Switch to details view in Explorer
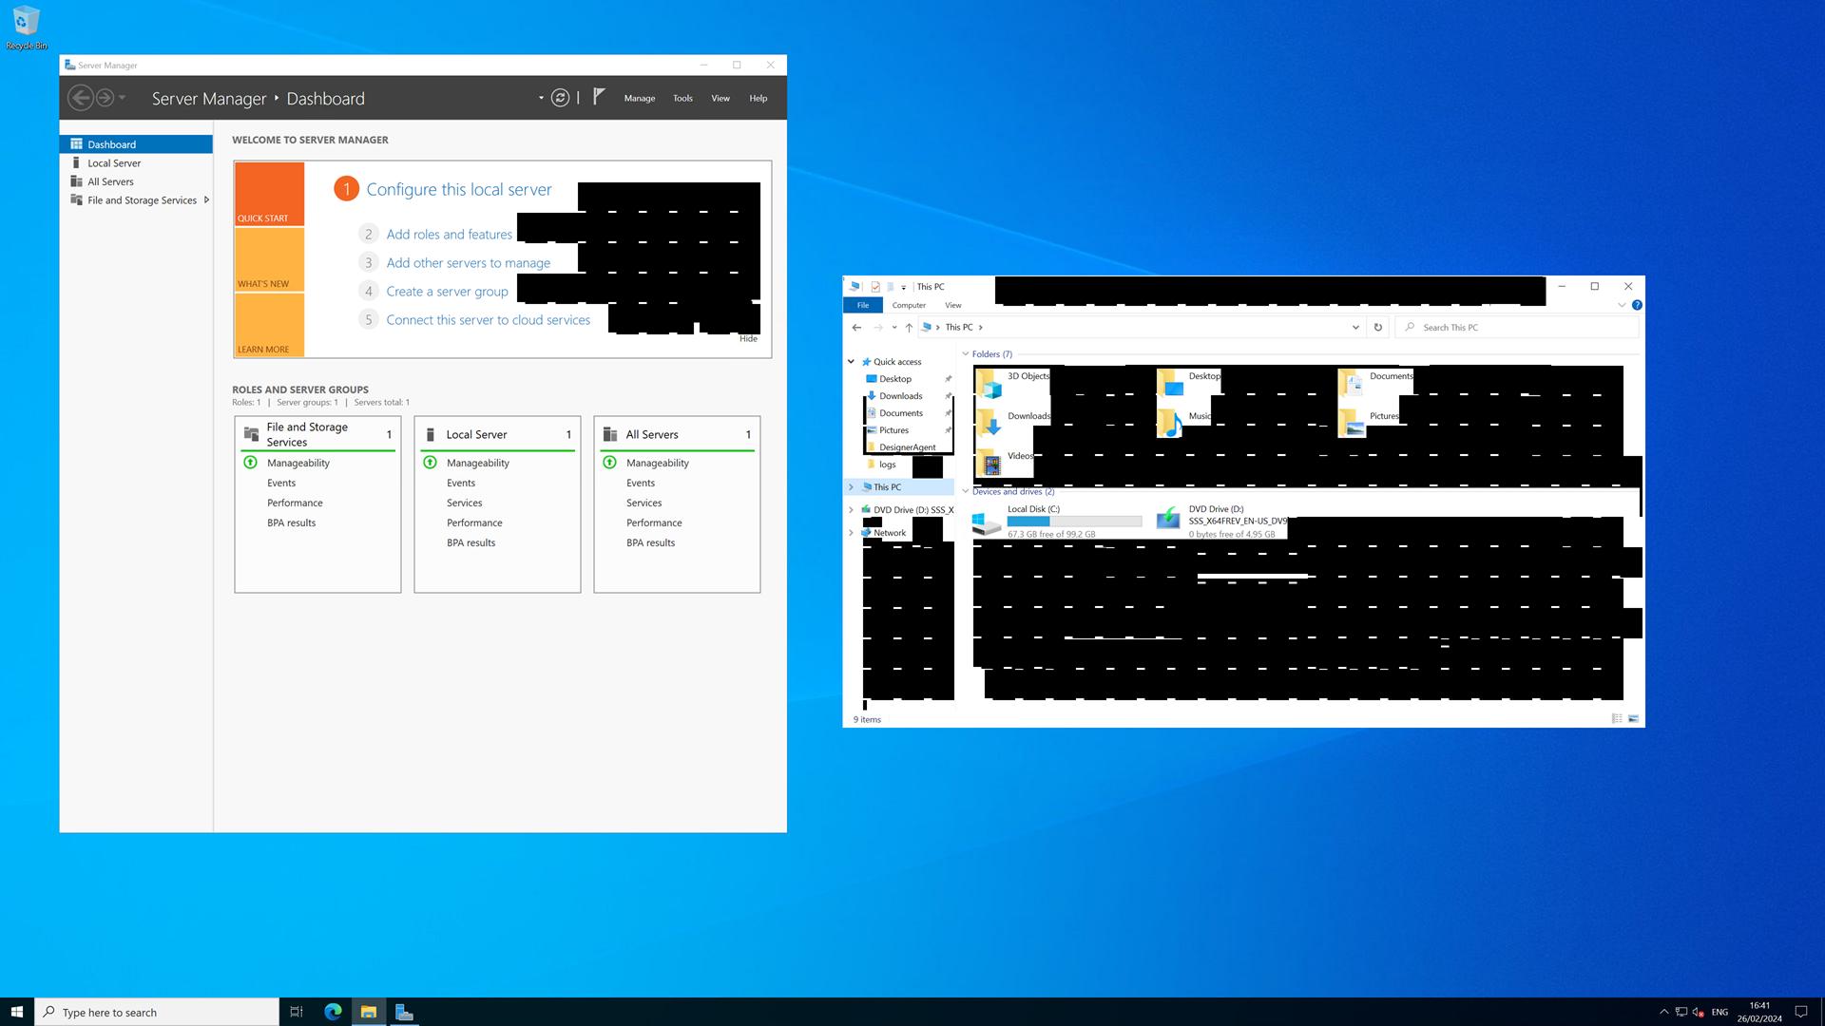The image size is (1825, 1026). coord(1617,719)
